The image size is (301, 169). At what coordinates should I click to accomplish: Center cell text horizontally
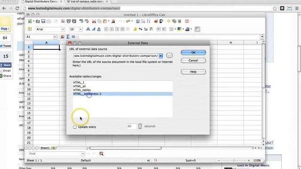111,29
